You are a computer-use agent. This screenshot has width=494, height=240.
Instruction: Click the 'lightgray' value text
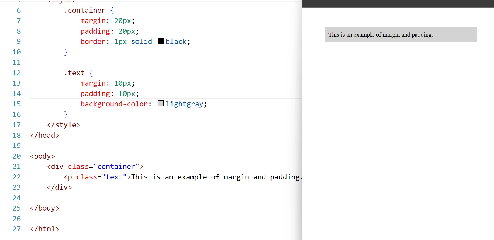click(x=185, y=104)
